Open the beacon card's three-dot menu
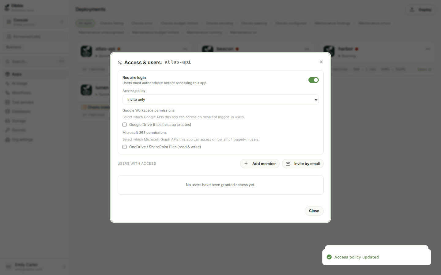This screenshot has width=441, height=275. pos(307,49)
